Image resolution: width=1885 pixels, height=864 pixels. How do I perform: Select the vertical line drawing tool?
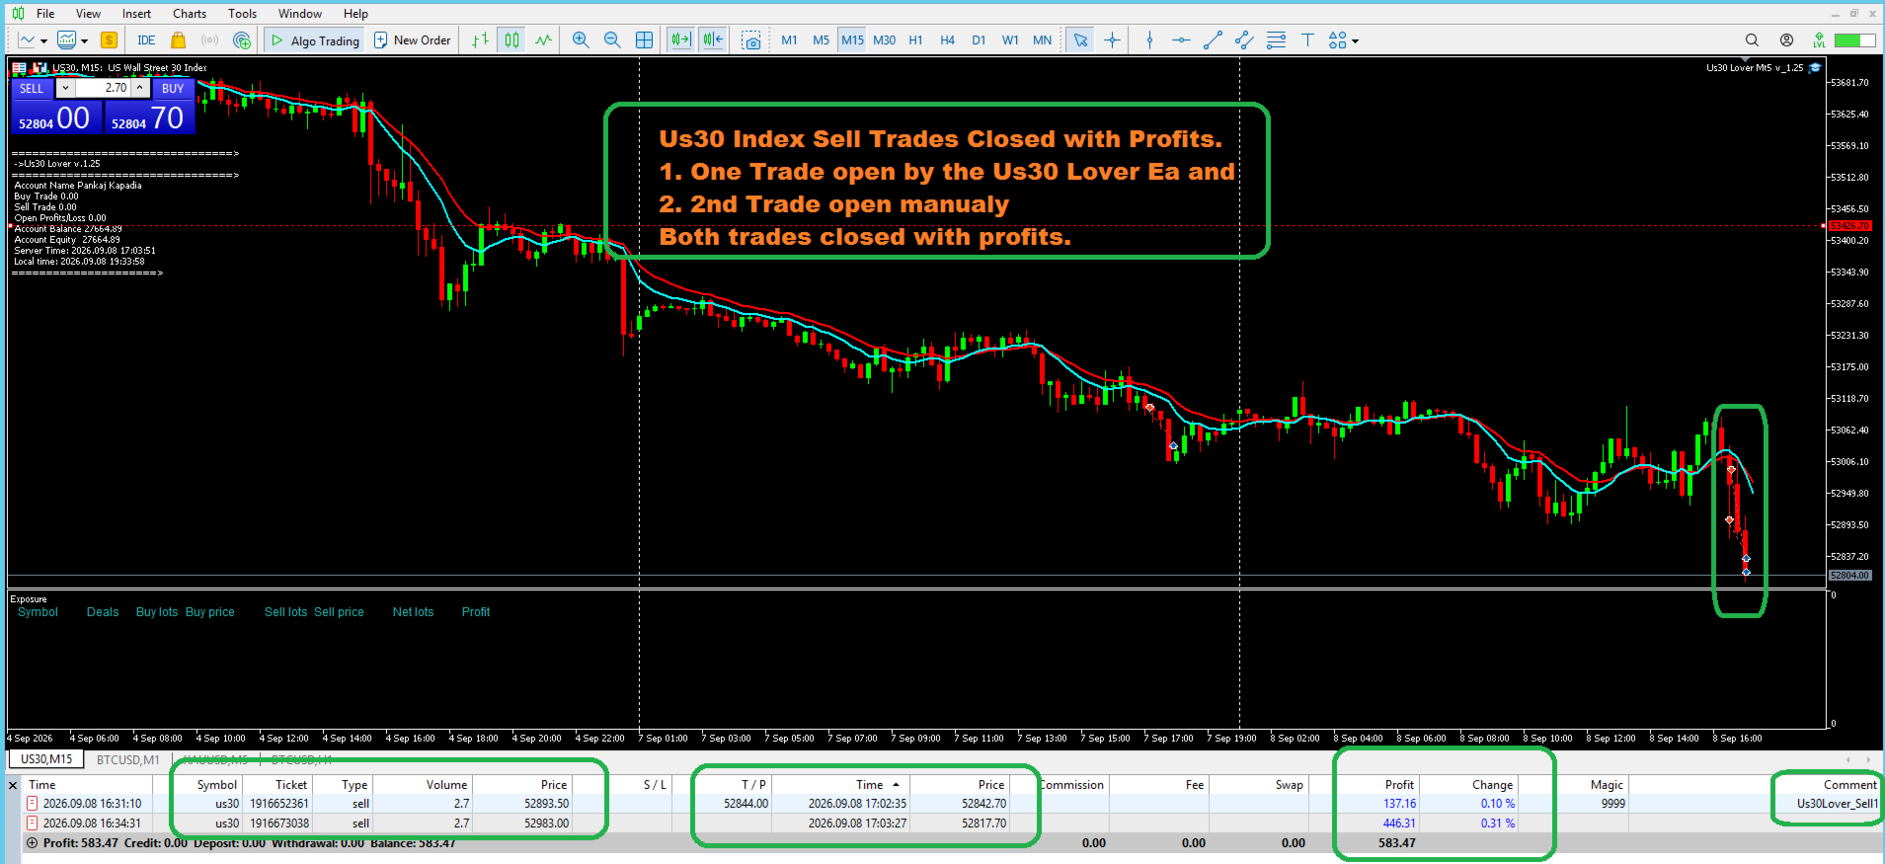click(x=1149, y=39)
